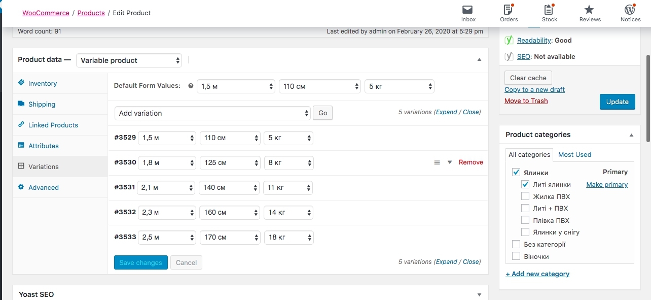Check the Віночки category checkbox
This screenshot has width=651, height=300.
pos(516,256)
